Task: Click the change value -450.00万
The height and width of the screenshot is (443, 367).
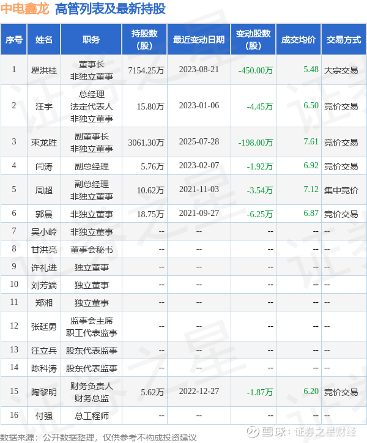Action: pos(256,70)
